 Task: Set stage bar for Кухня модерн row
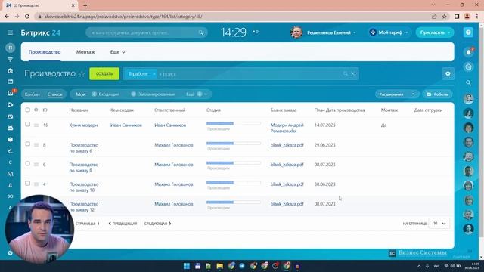[234, 123]
